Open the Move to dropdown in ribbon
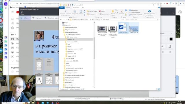This screenshot has width=185, height=104. click(92, 11)
